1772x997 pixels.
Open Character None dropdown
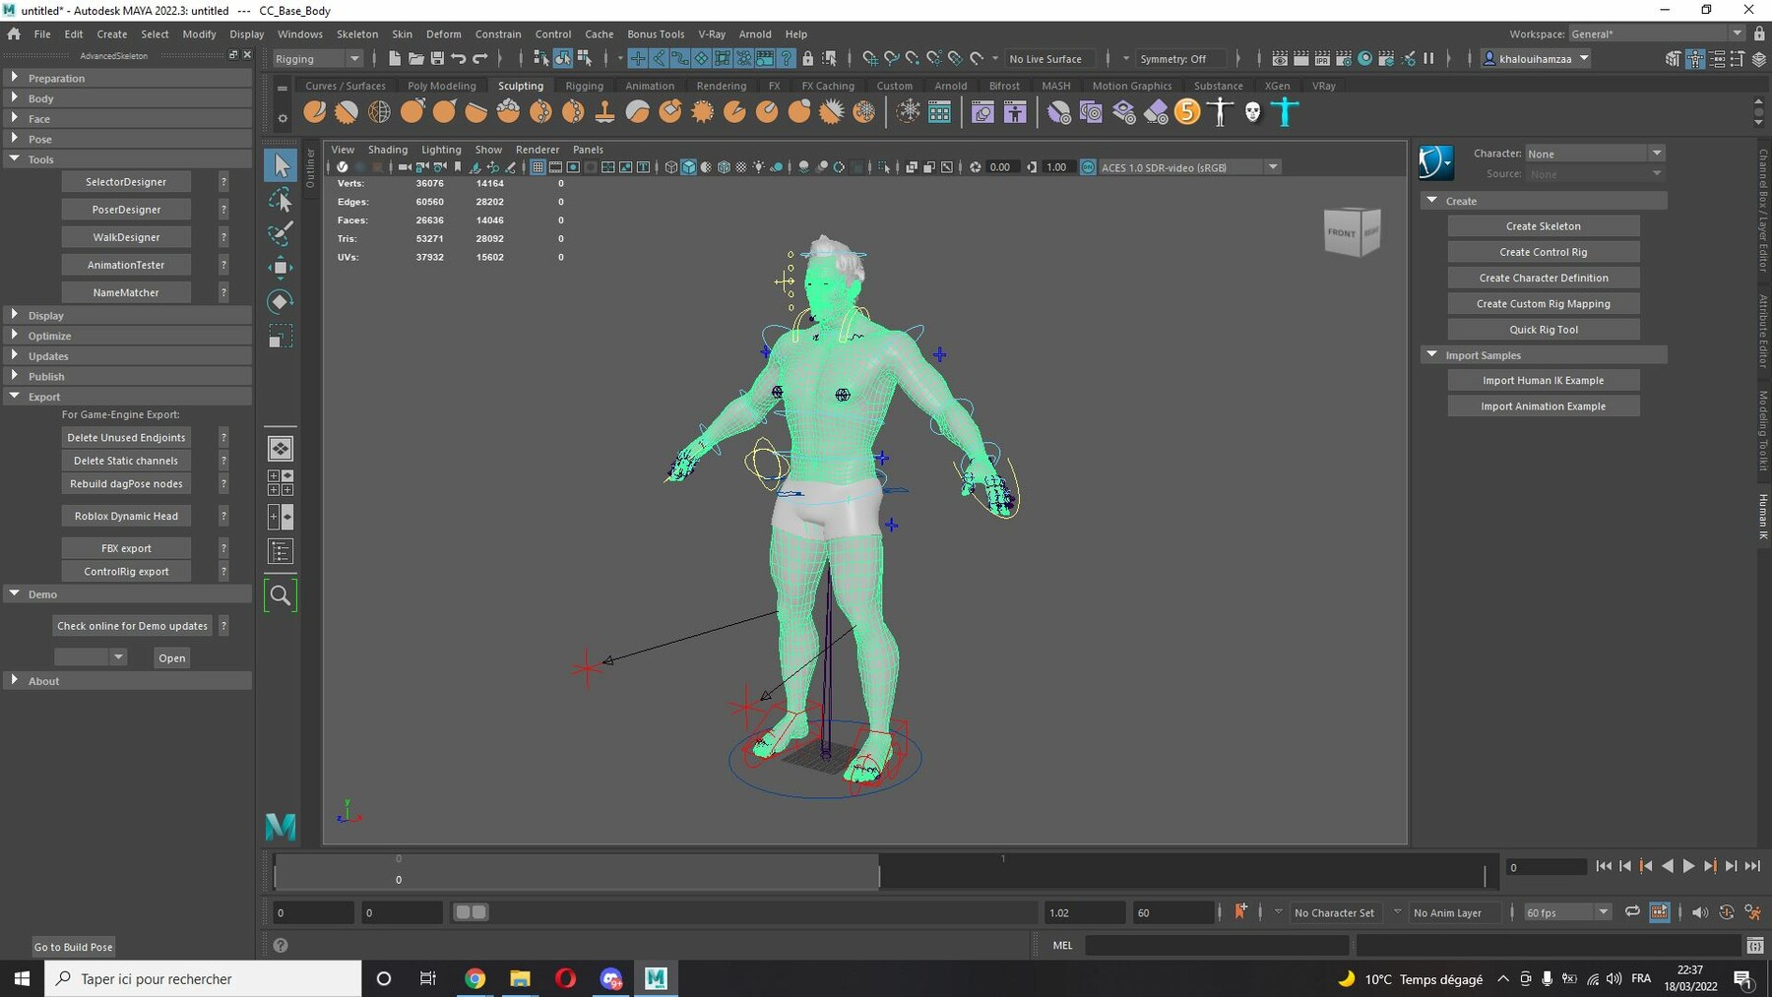1594,154
